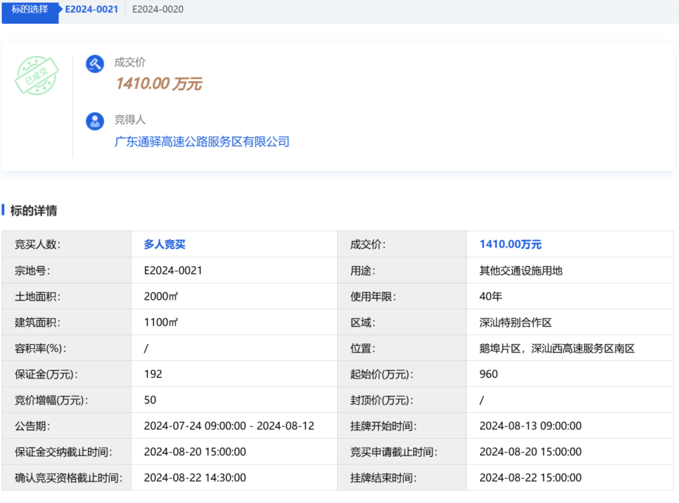The image size is (679, 503).
Task: Click the 标的详情 section heading
Action: pyautogui.click(x=33, y=211)
